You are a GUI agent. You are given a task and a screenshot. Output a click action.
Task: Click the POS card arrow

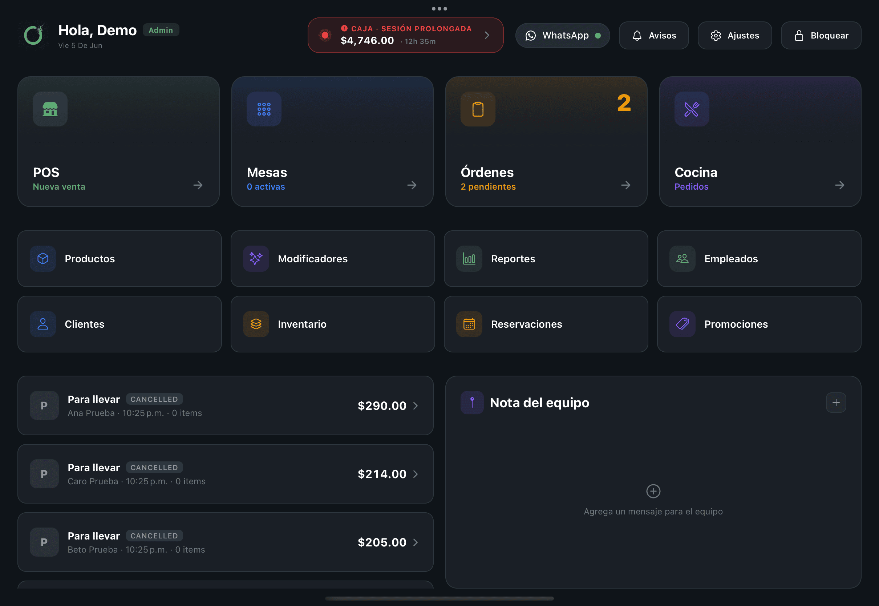(x=198, y=185)
